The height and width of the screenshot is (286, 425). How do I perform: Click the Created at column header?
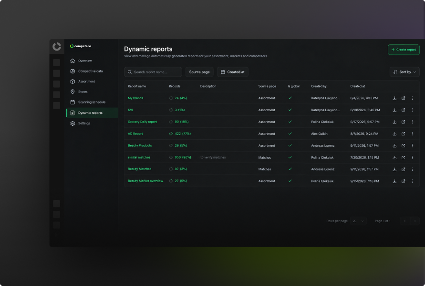pyautogui.click(x=358, y=86)
